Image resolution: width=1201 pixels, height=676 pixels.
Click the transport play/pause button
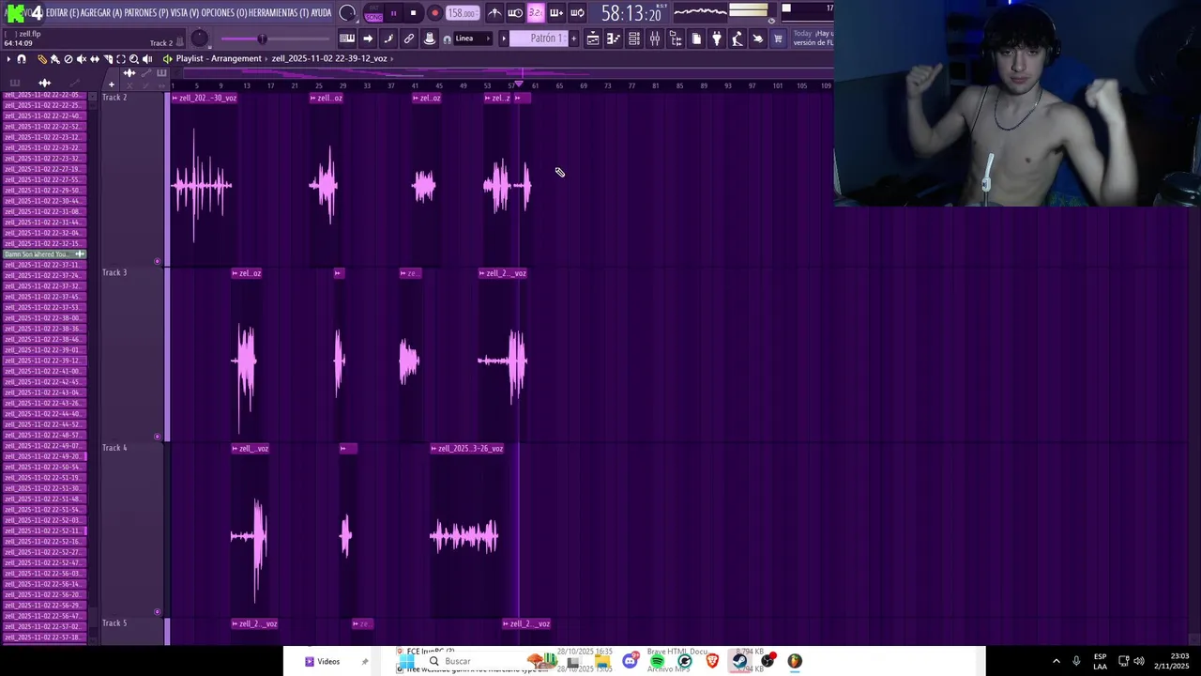point(393,13)
